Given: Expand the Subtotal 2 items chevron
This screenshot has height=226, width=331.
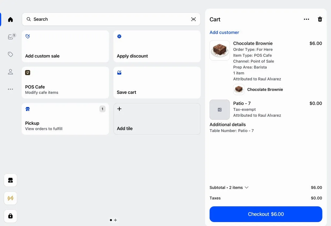Looking at the screenshot, I should tap(247, 187).
